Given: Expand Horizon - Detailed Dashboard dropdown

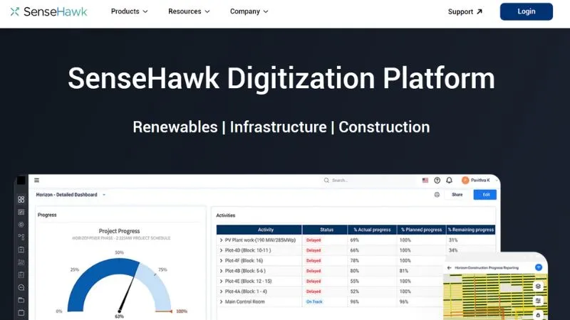Looking at the screenshot, I should click(x=104, y=195).
